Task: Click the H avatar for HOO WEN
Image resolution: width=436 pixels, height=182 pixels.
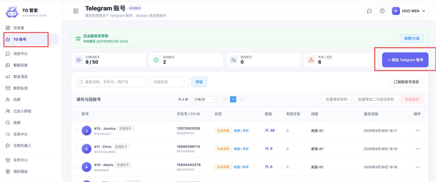Action: pos(395,11)
